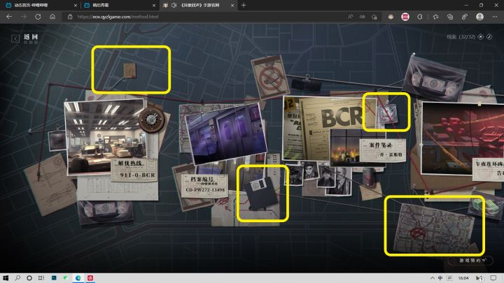Open the 档案编号 CD-PW272 file card
504x283 pixels.
[x=204, y=184]
